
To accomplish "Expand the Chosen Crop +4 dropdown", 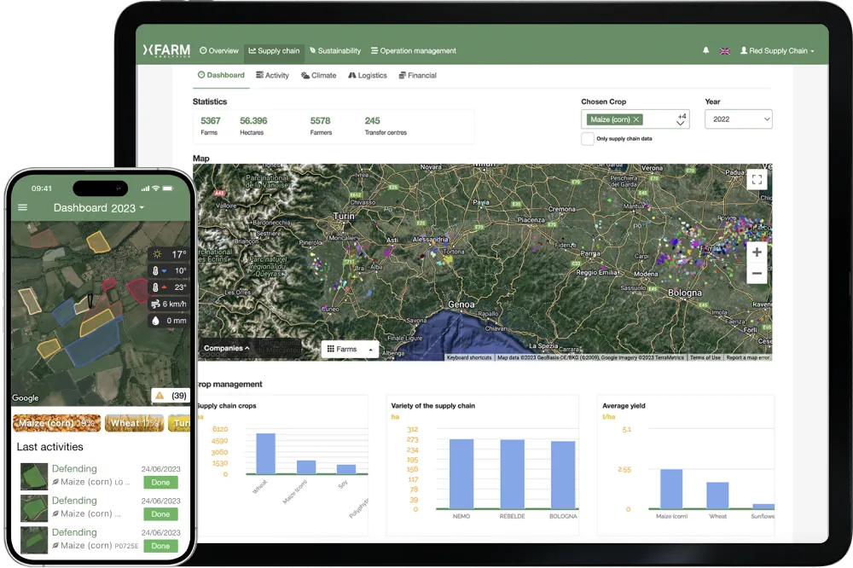I will point(681,119).
